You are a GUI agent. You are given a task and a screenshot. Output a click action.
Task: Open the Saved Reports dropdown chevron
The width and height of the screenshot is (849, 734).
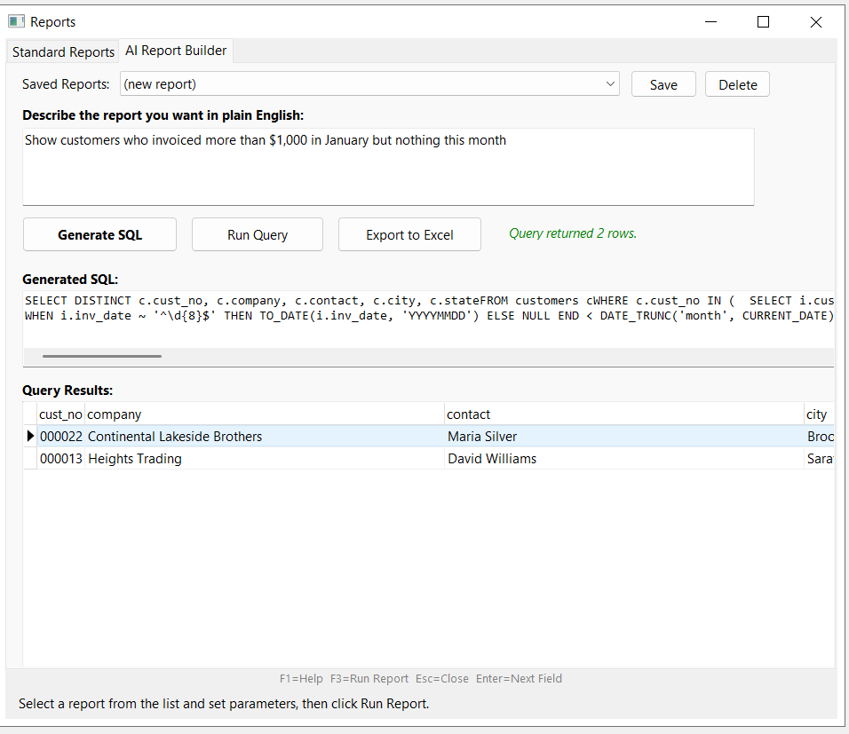click(609, 83)
